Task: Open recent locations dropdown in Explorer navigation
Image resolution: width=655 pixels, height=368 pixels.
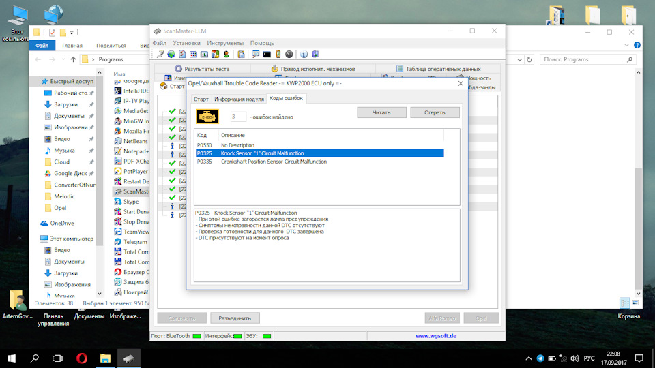Action: 63,59
